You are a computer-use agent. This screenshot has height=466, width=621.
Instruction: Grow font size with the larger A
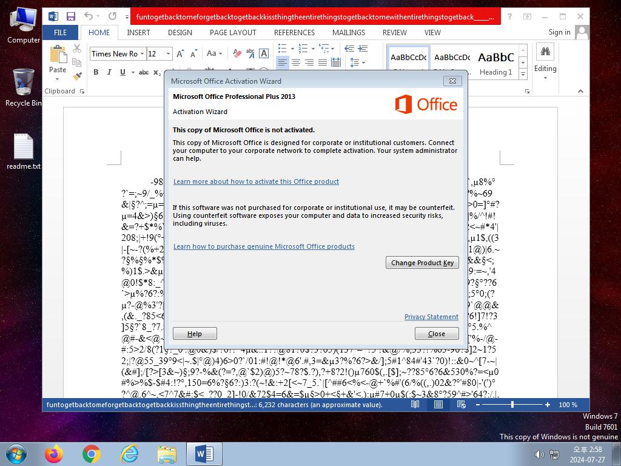[x=180, y=53]
